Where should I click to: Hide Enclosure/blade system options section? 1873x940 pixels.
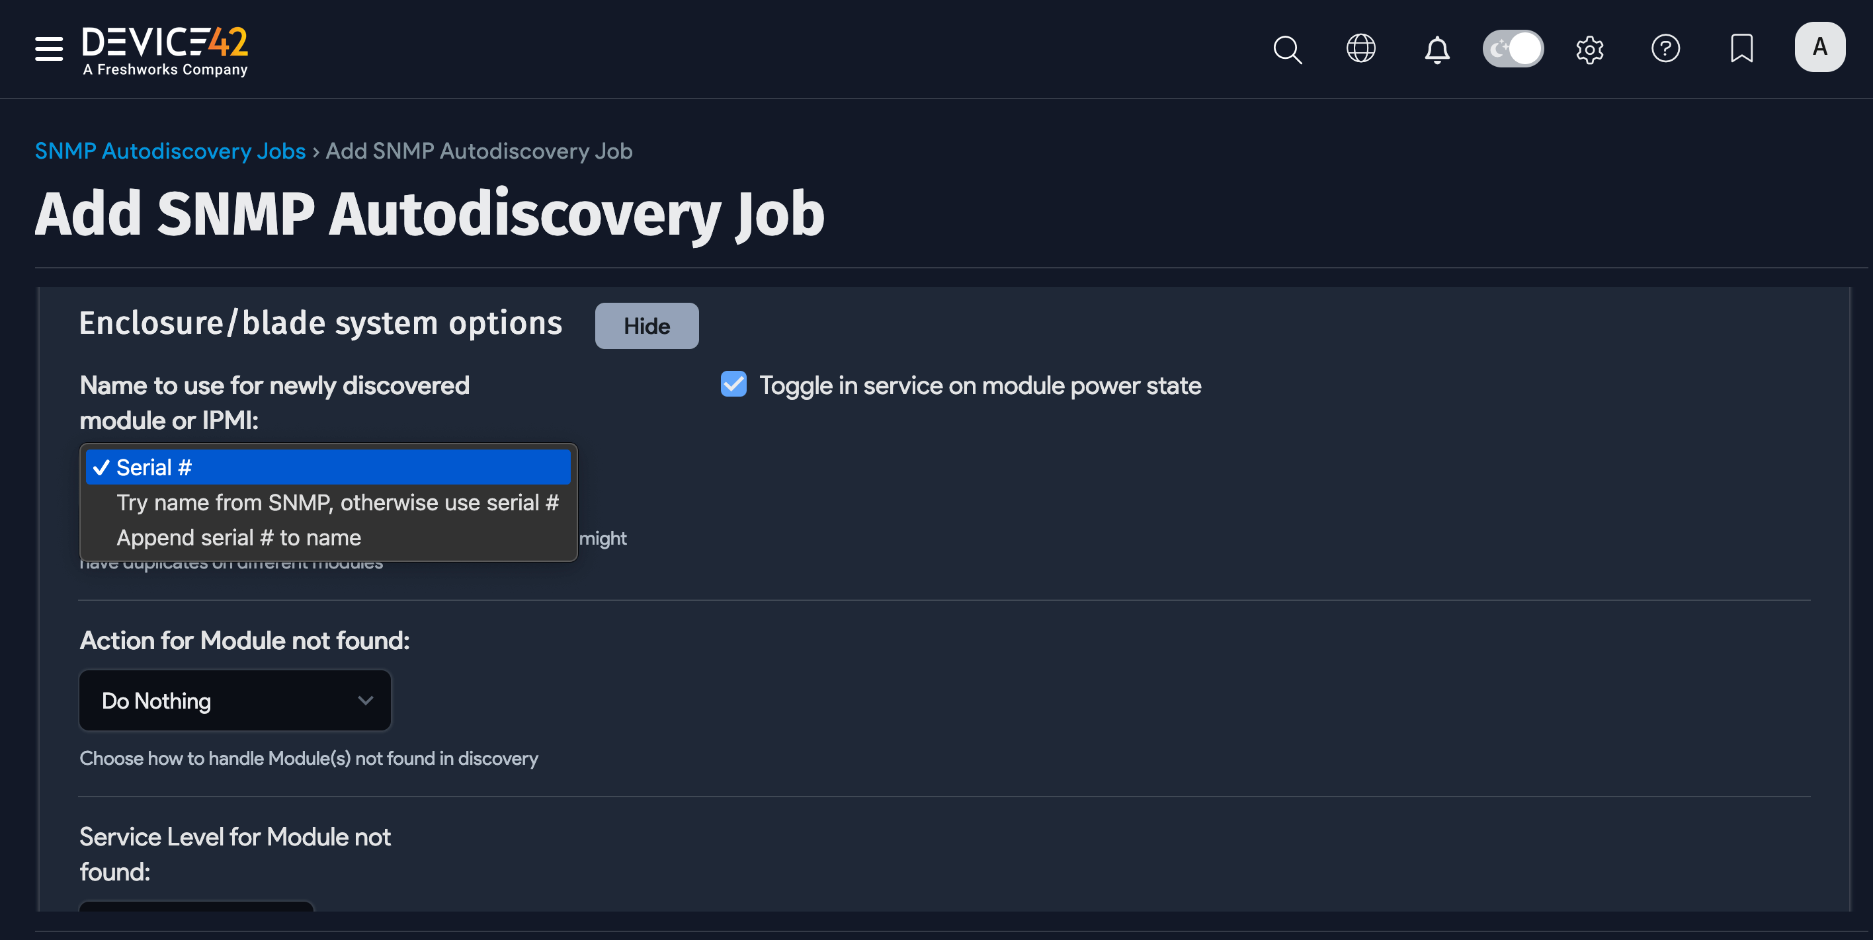point(645,326)
